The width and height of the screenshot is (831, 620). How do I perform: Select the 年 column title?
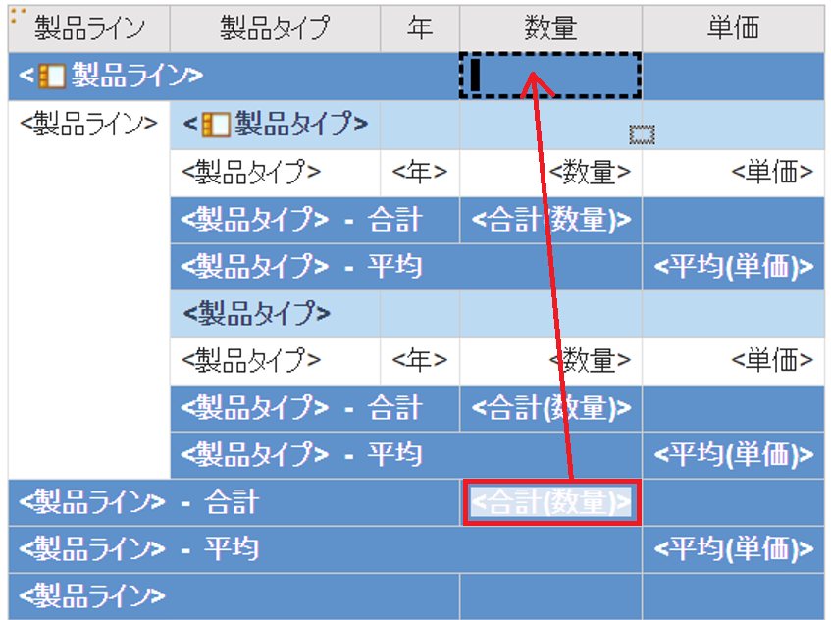pos(420,28)
